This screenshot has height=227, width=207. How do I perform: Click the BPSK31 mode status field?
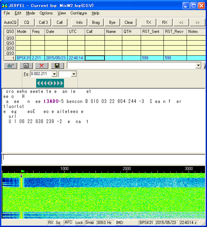tap(146, 222)
